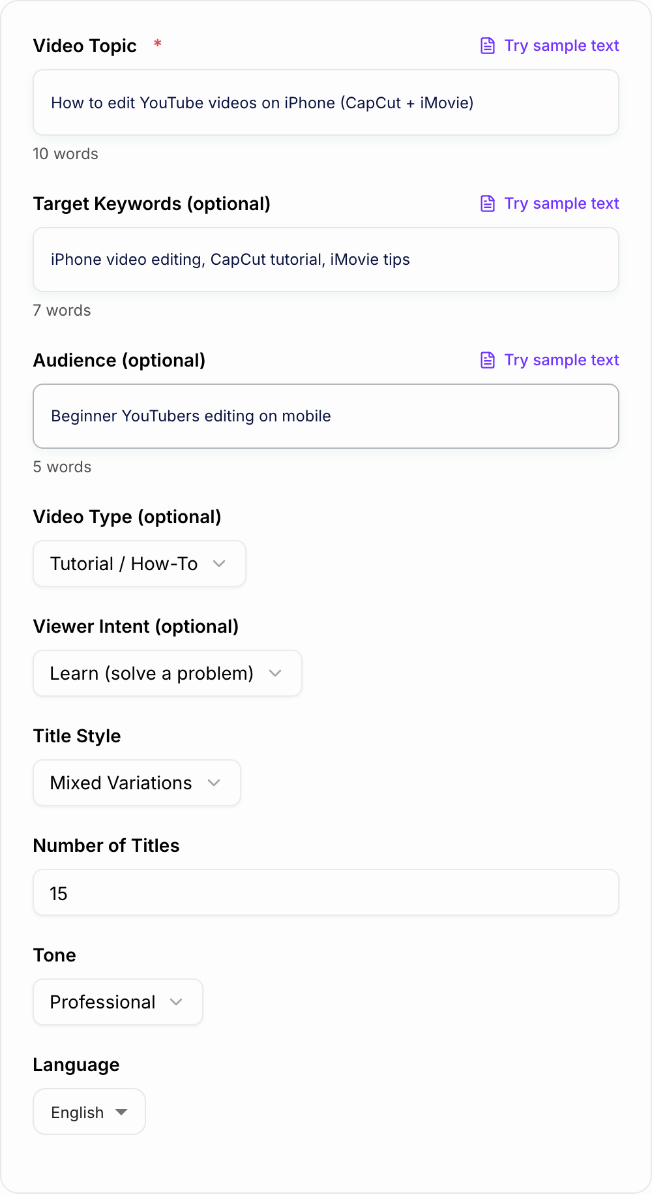The image size is (652, 1195).
Task: Click the document icon beside Audience sample text
Action: point(488,360)
